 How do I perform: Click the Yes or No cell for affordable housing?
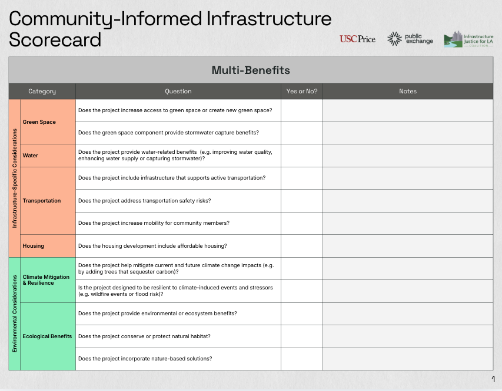pyautogui.click(x=301, y=246)
